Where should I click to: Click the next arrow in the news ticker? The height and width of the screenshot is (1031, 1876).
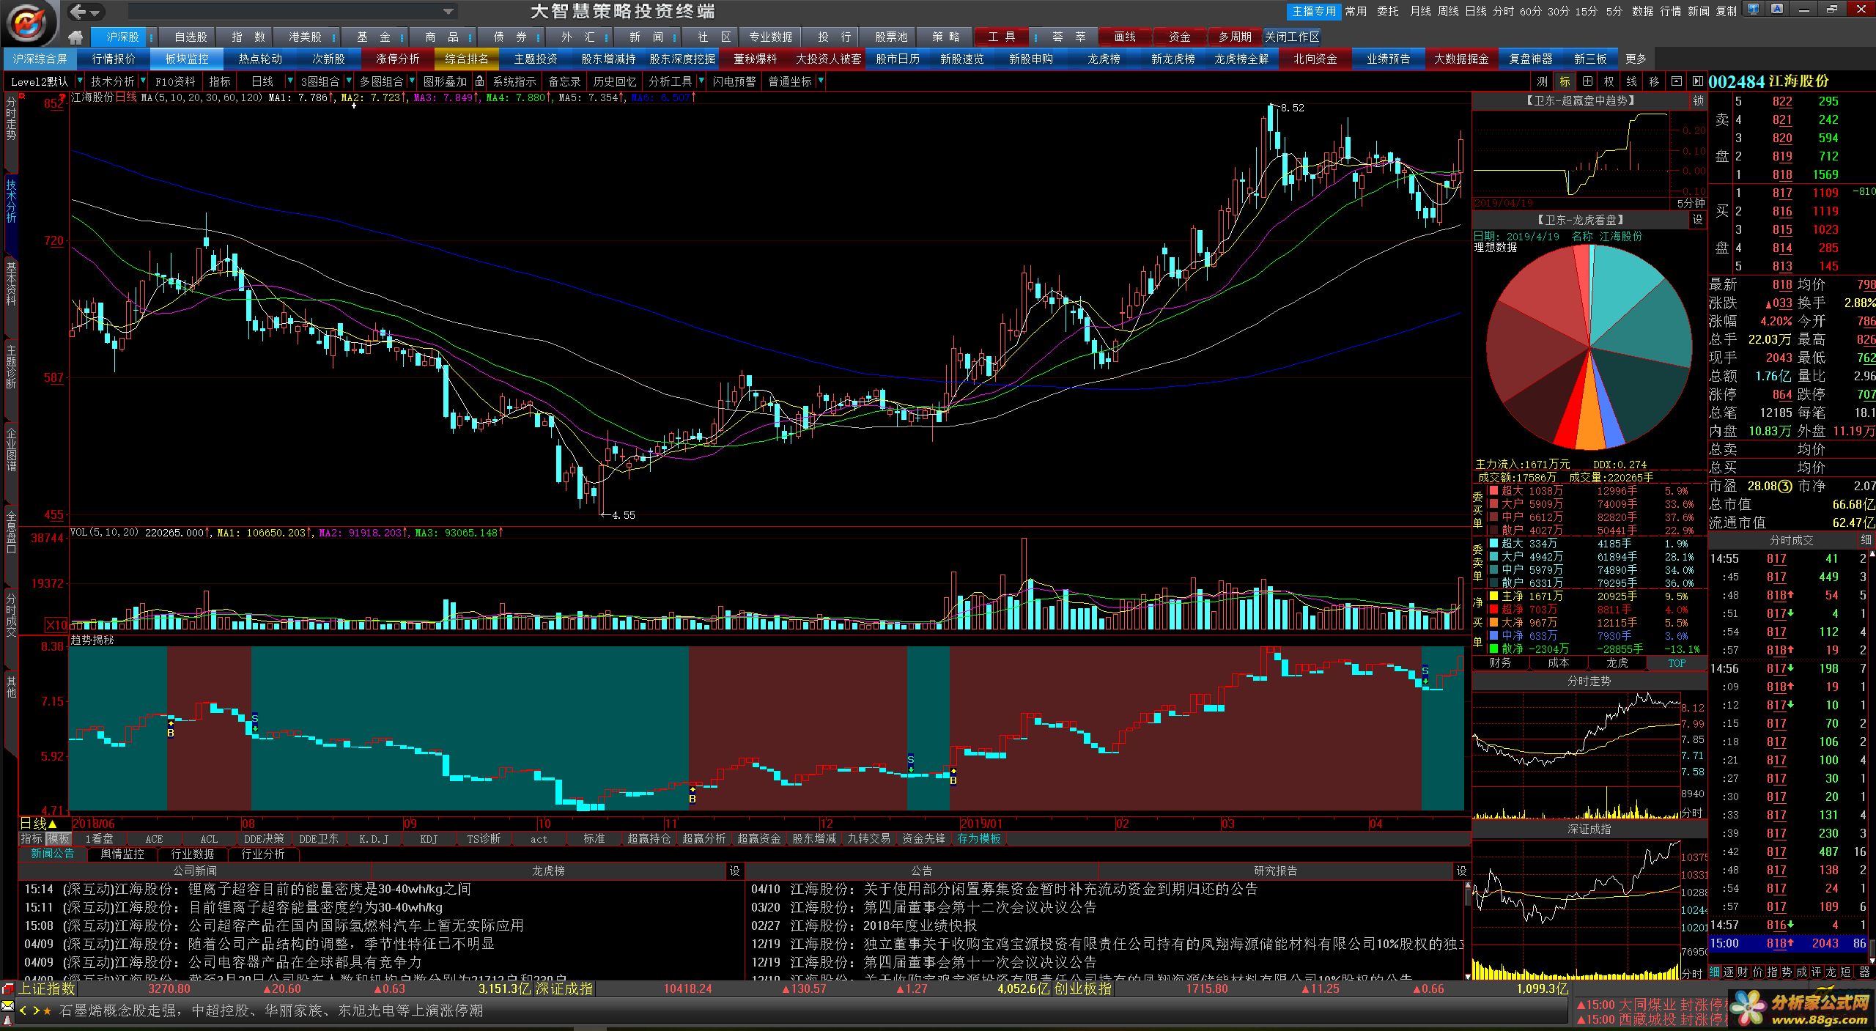pyautogui.click(x=35, y=1010)
